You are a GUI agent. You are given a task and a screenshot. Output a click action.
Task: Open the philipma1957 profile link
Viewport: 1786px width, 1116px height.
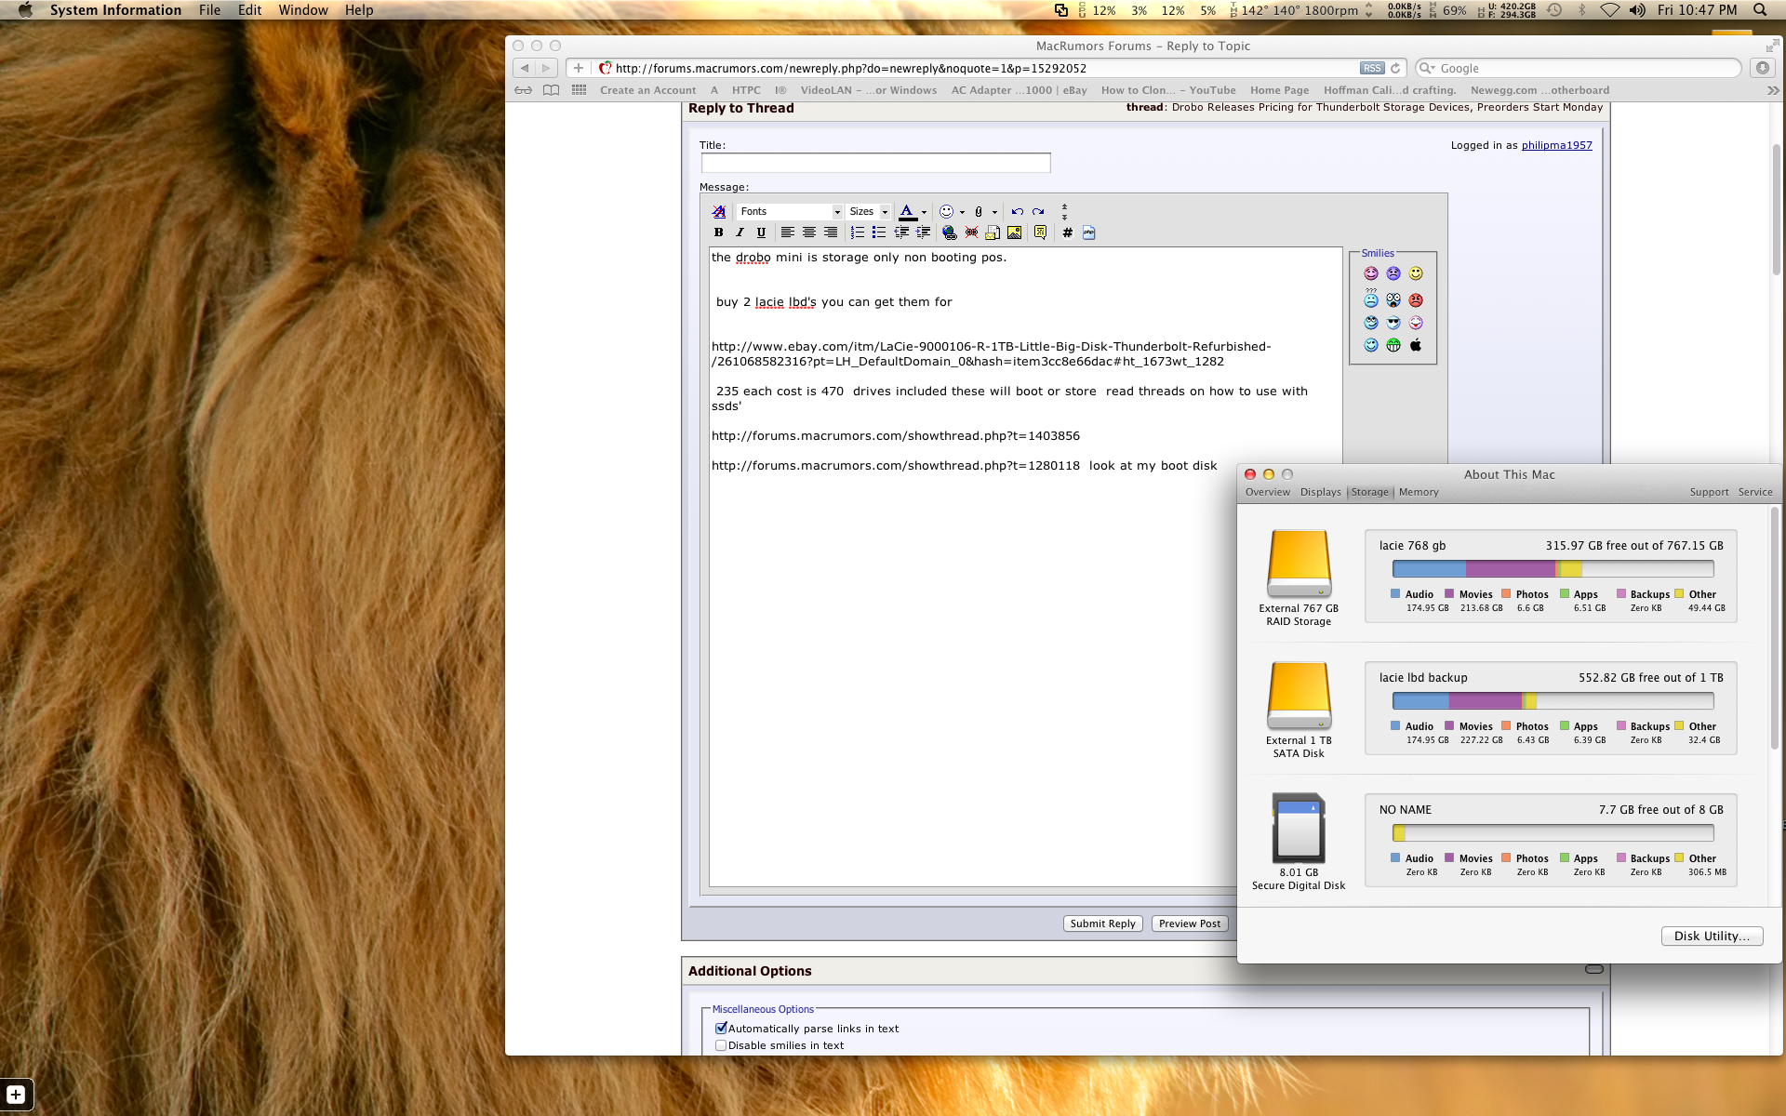1556,145
